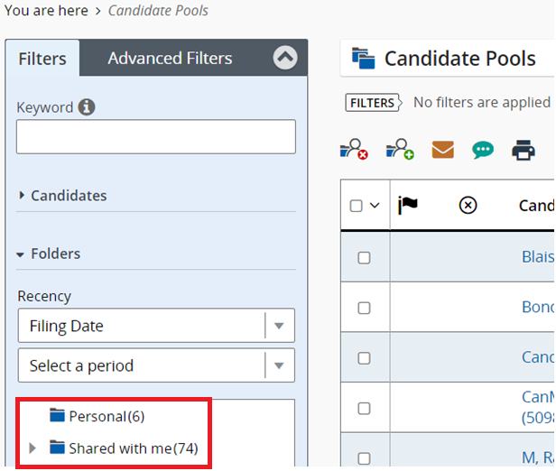The width and height of the screenshot is (556, 471).
Task: Check the box for the Bond row
Action: click(x=365, y=308)
